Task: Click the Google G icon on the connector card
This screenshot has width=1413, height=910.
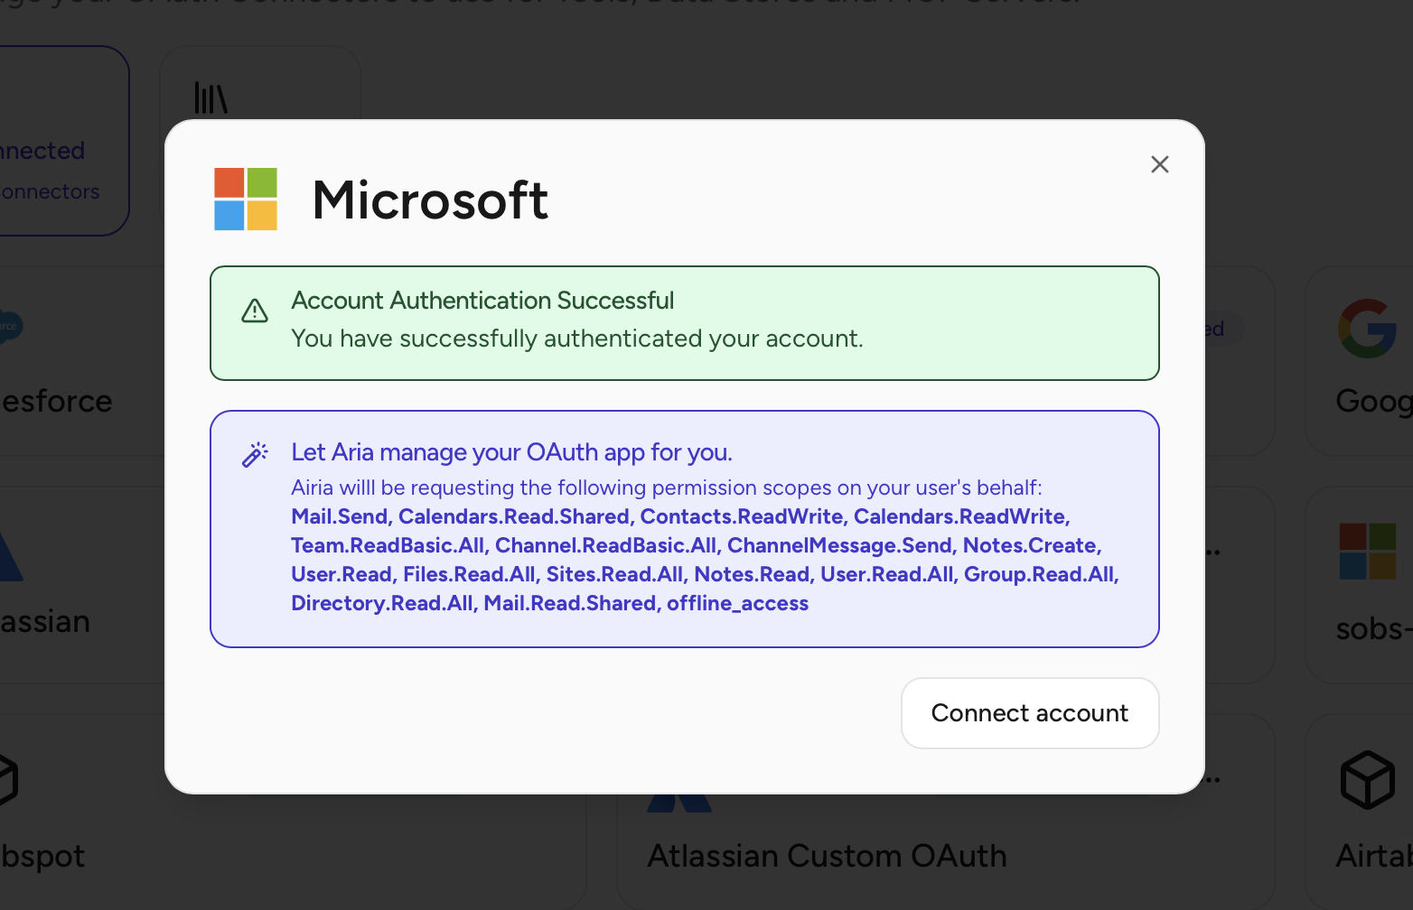Action: pos(1367,328)
